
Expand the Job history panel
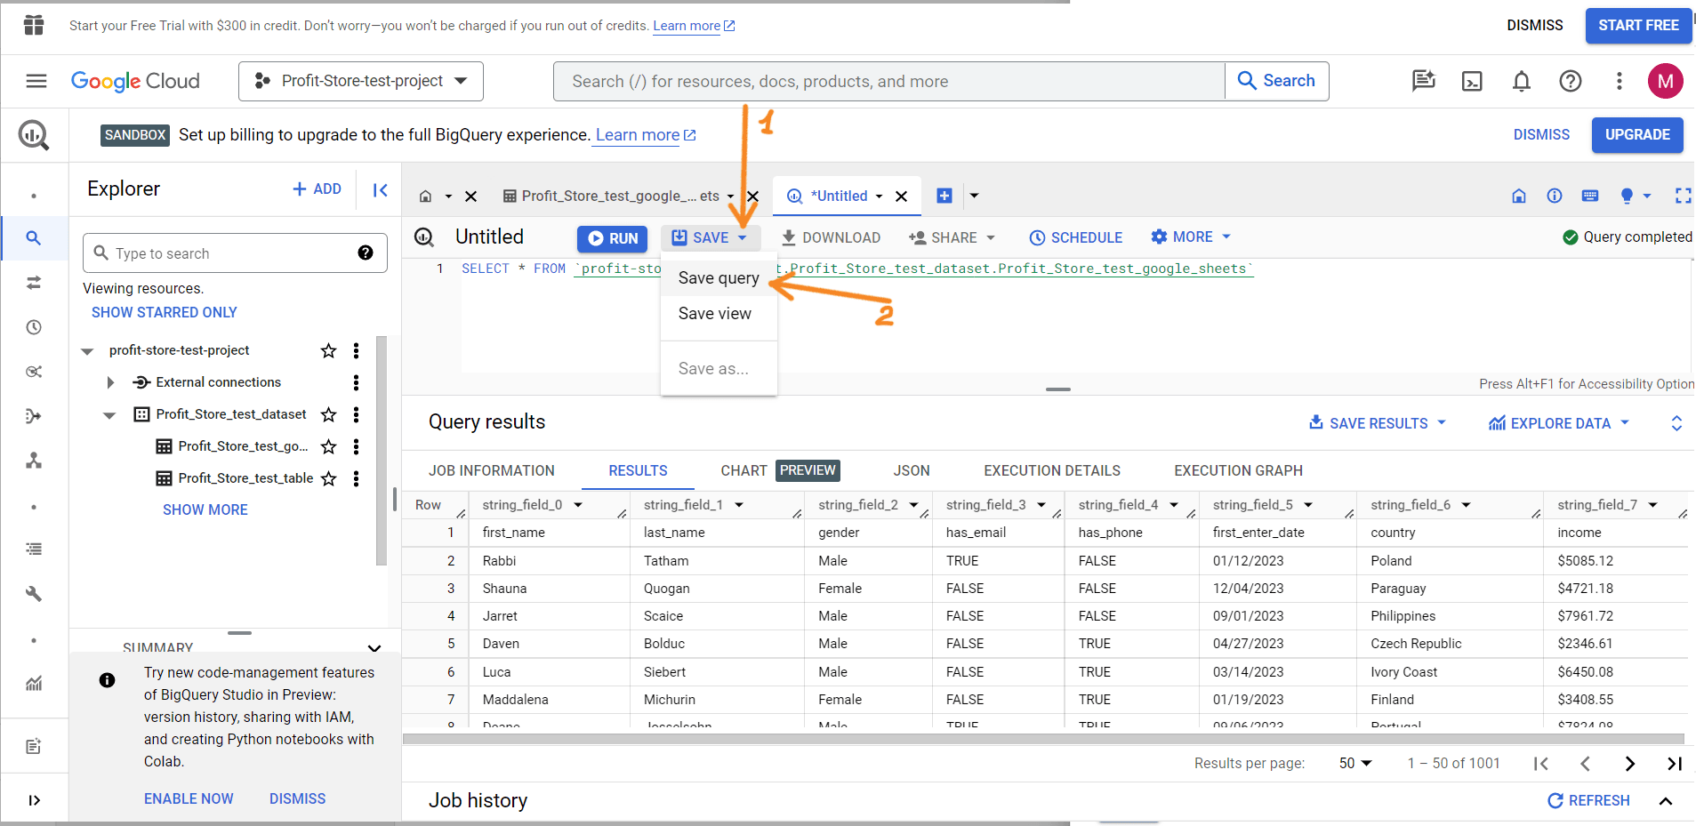pos(1666,801)
